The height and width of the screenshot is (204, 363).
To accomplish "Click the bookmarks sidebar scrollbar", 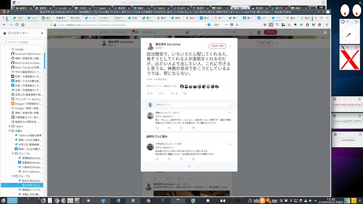I will (x=44, y=61).
